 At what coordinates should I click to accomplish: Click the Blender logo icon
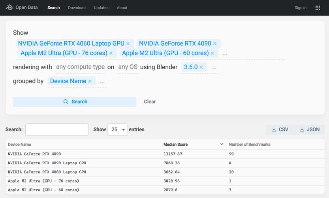(9, 8)
